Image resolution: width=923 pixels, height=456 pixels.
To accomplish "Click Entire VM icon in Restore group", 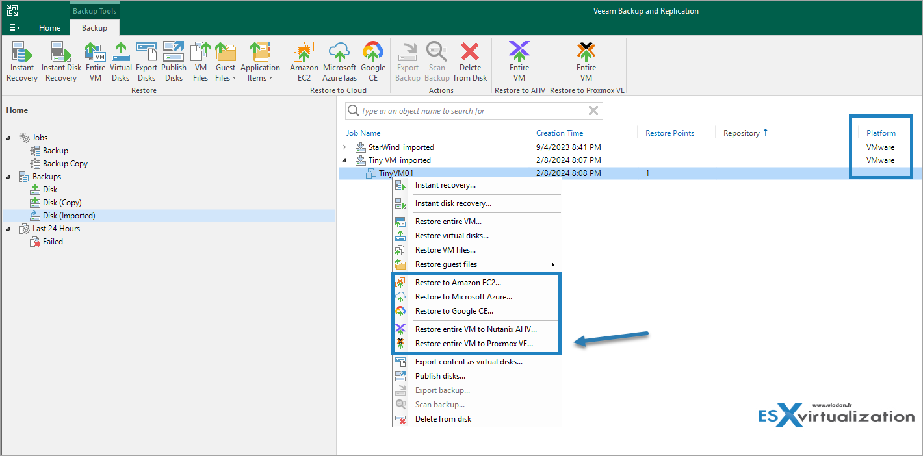I will click(x=96, y=62).
